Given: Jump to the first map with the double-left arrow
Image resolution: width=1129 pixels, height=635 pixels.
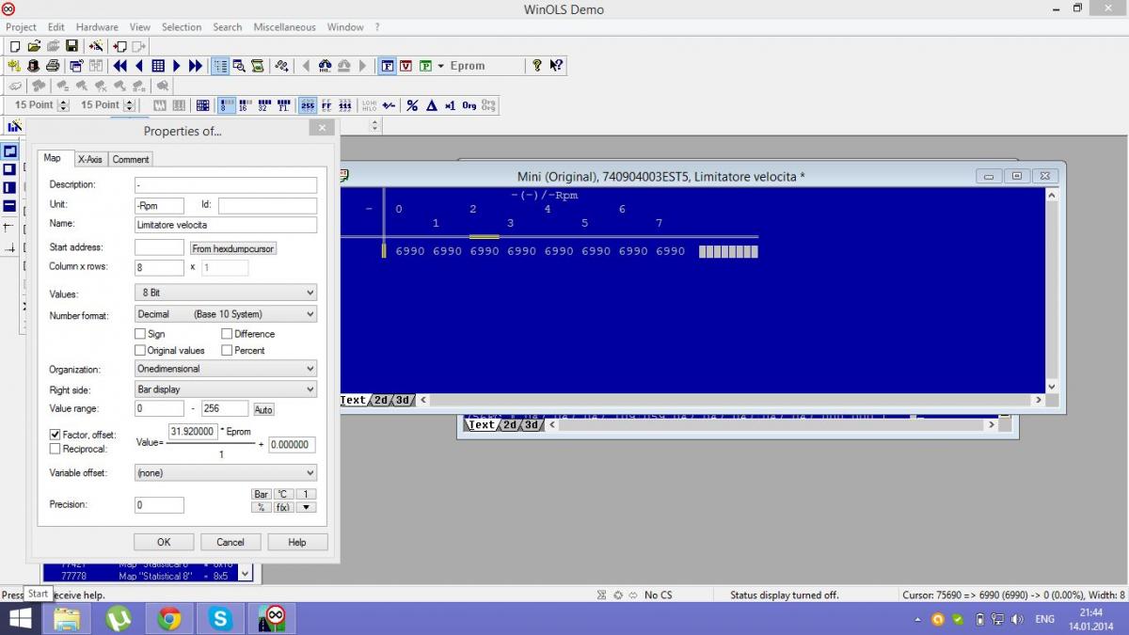Looking at the screenshot, I should [120, 66].
